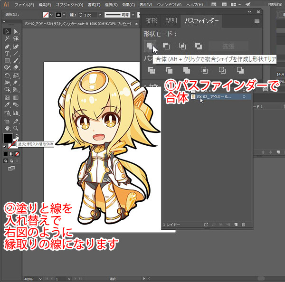Open オブジェクト(O) menu
This screenshot has width=285, height=282.
click(69, 5)
